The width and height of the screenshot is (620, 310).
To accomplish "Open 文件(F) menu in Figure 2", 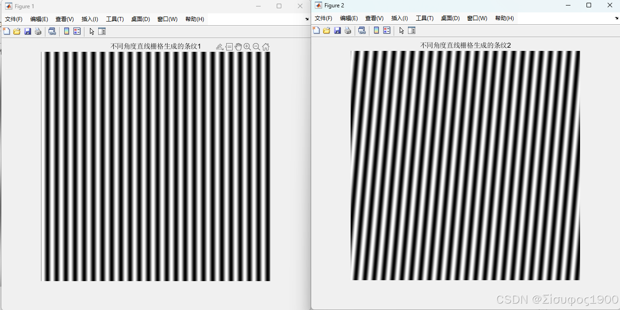I will coord(324,18).
